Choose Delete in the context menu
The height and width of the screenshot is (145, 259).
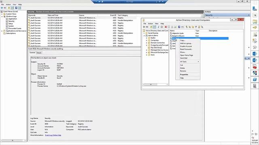coord(183,68)
